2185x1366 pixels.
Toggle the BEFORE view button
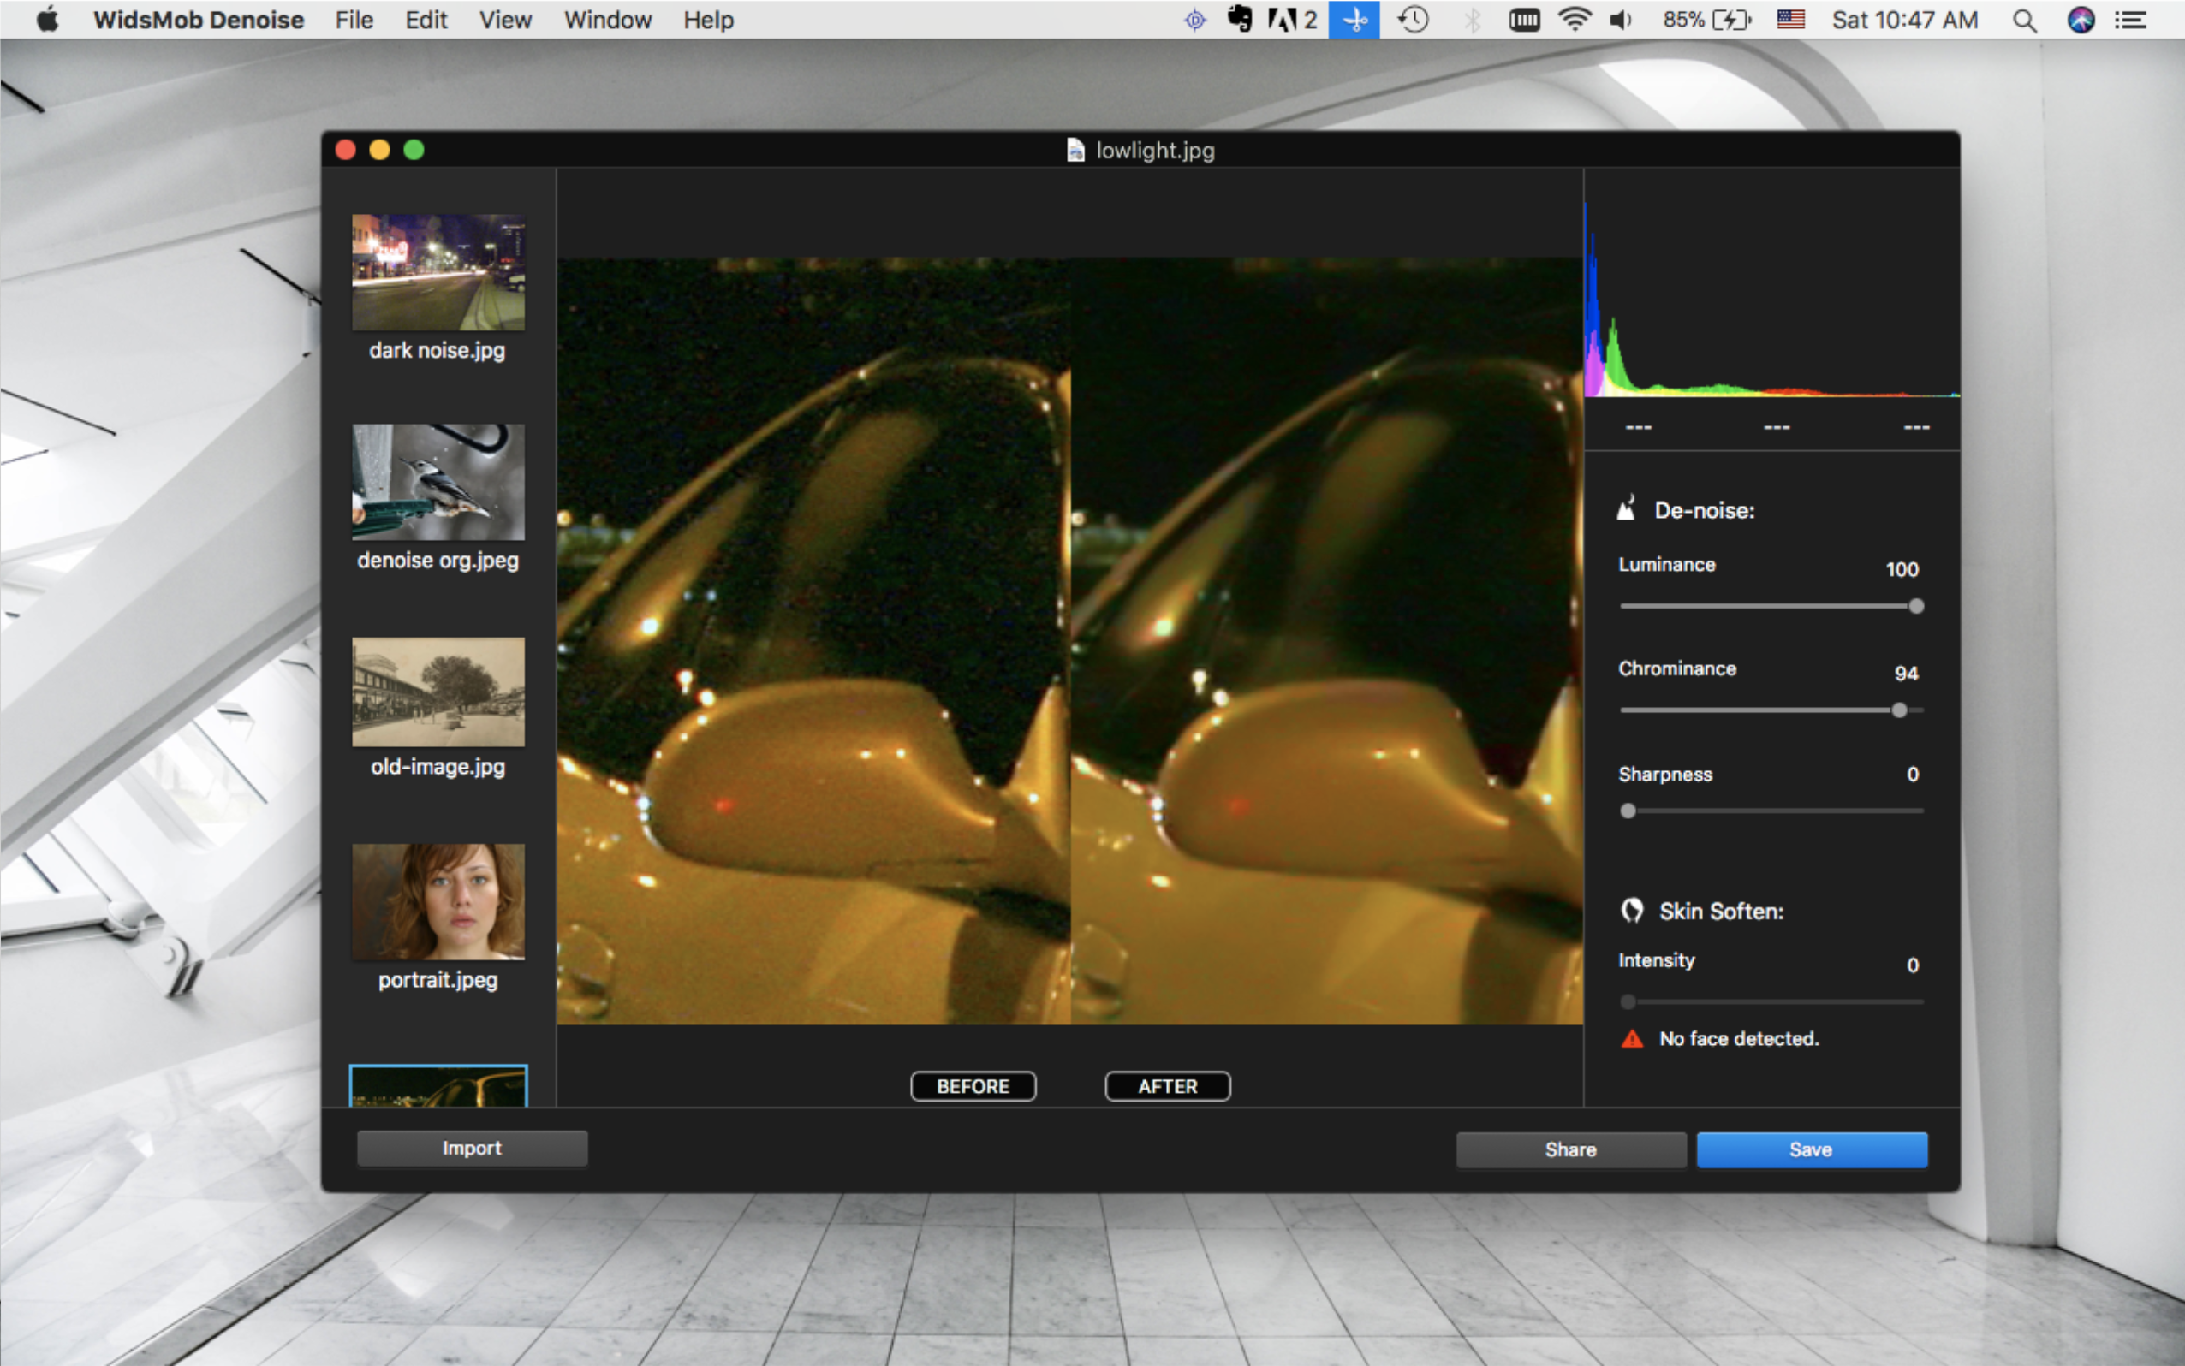[973, 1086]
